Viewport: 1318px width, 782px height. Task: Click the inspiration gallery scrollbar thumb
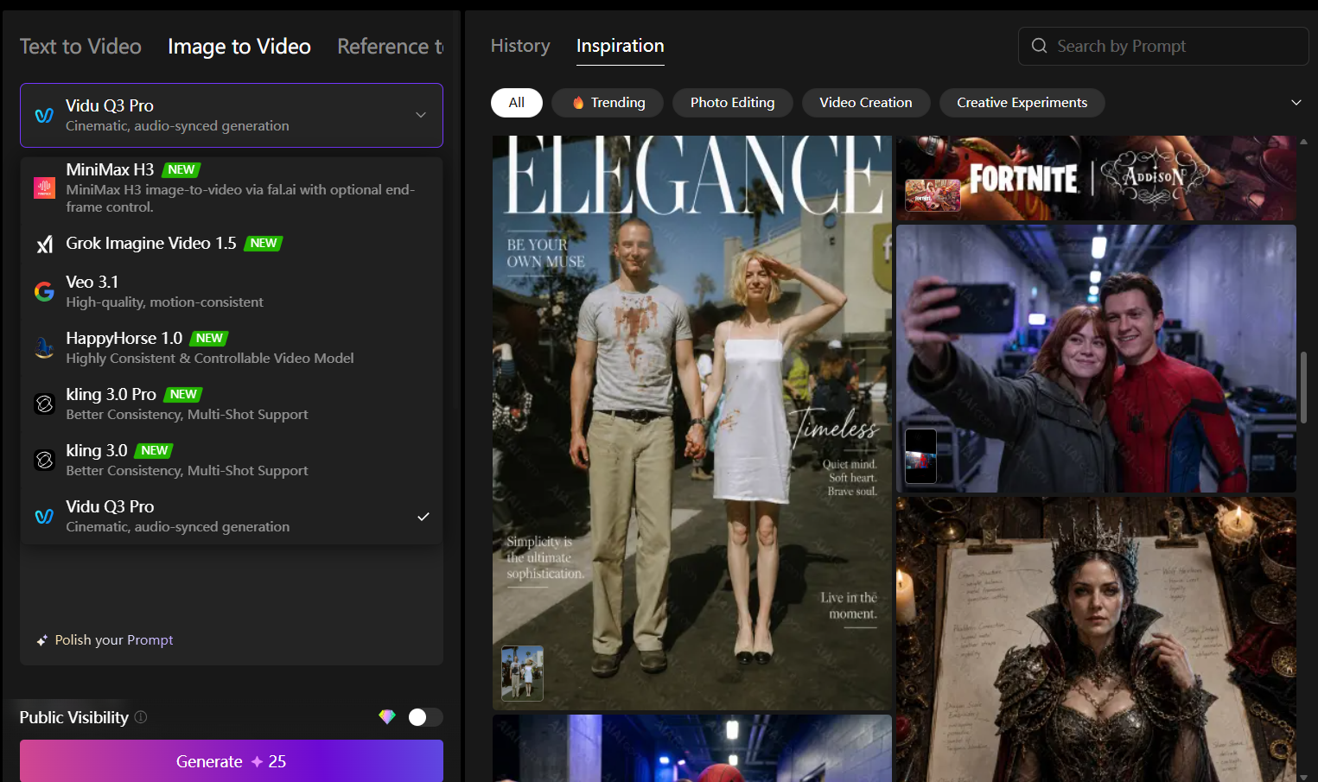point(1303,387)
